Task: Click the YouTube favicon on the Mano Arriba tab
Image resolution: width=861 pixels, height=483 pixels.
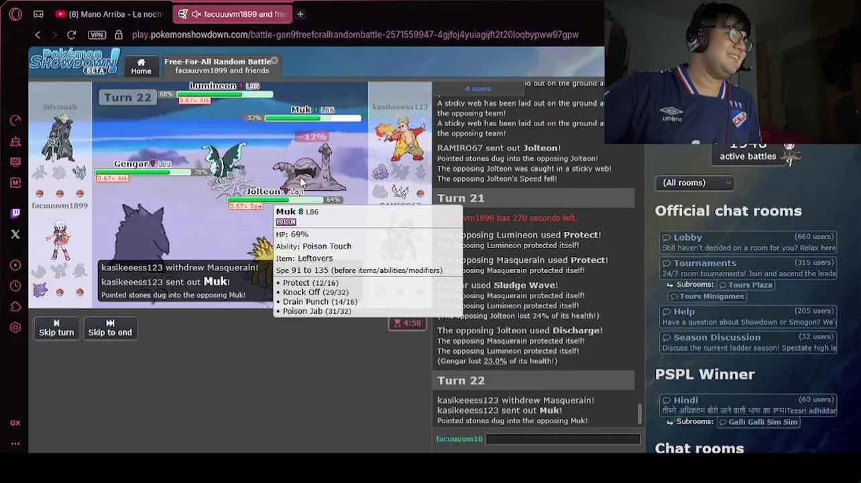Action: pyautogui.click(x=60, y=14)
